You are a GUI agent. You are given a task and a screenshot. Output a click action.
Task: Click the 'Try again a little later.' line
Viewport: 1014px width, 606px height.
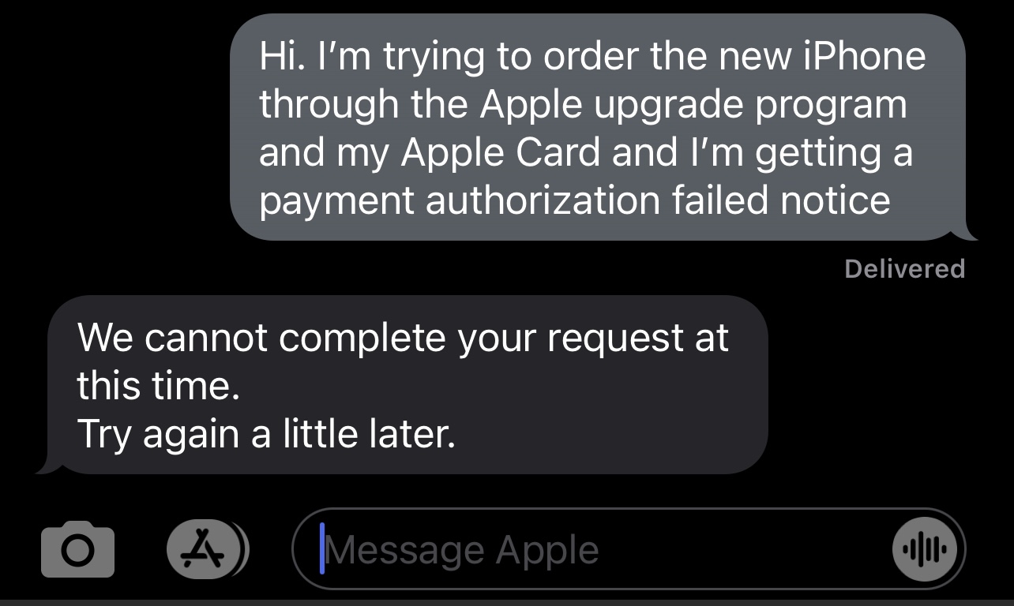click(x=266, y=434)
